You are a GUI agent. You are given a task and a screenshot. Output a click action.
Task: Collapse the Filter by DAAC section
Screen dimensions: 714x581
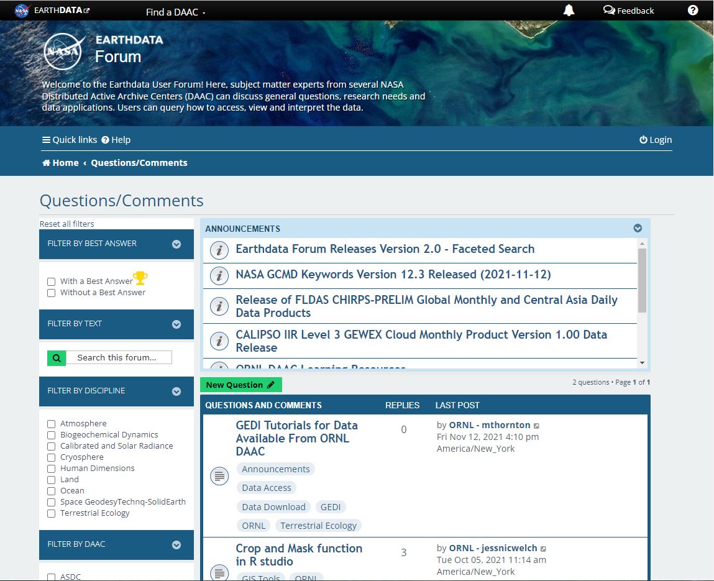click(x=176, y=545)
